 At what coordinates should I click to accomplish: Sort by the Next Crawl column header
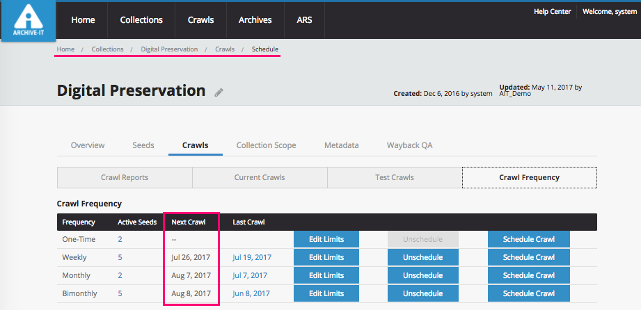pos(187,222)
